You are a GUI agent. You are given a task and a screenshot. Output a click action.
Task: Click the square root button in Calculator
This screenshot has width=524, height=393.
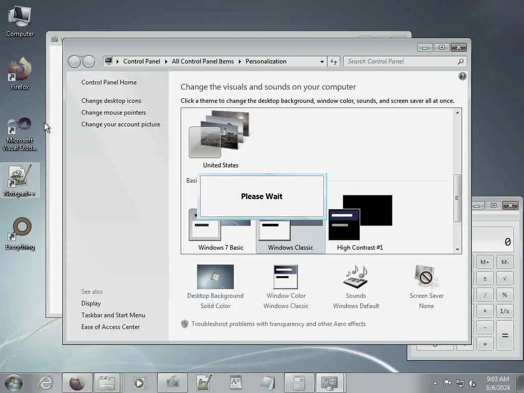(x=505, y=278)
